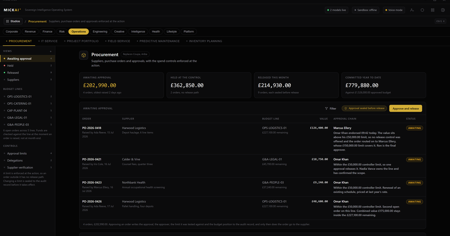The width and height of the screenshot is (450, 236).
Task: Click the MICKAI logo
Action: (12, 10)
